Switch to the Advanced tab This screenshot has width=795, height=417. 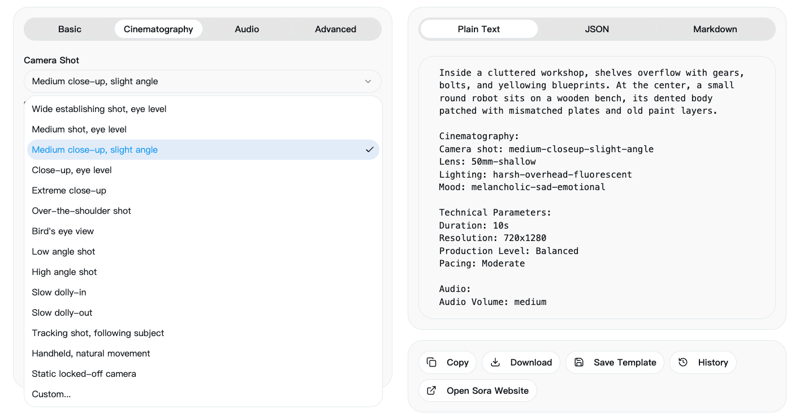tap(335, 29)
